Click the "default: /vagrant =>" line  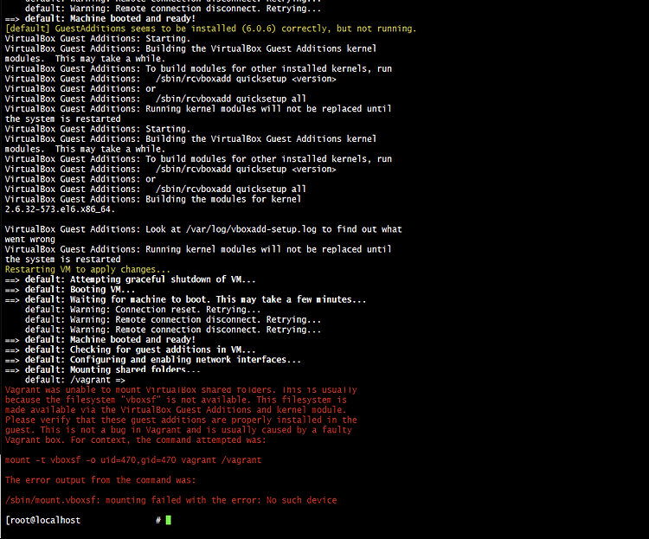pos(75,380)
